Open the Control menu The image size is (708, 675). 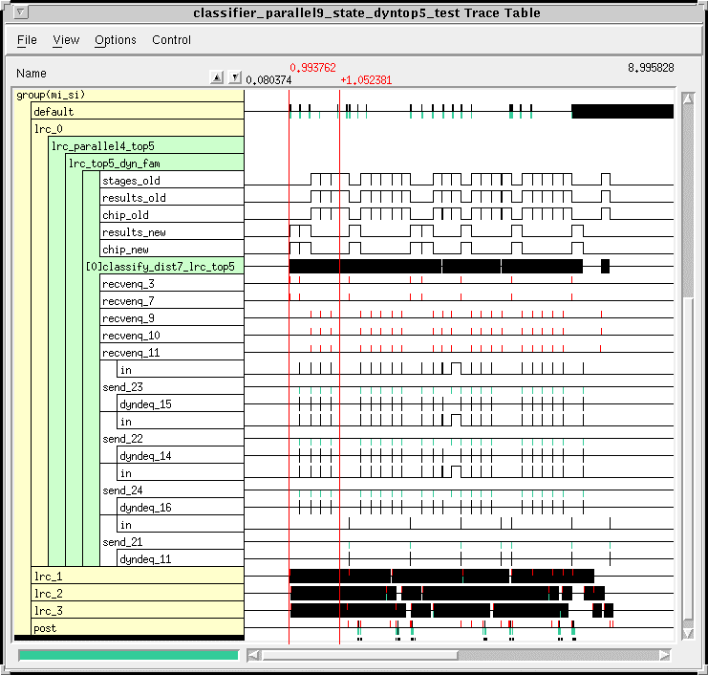[x=172, y=40]
